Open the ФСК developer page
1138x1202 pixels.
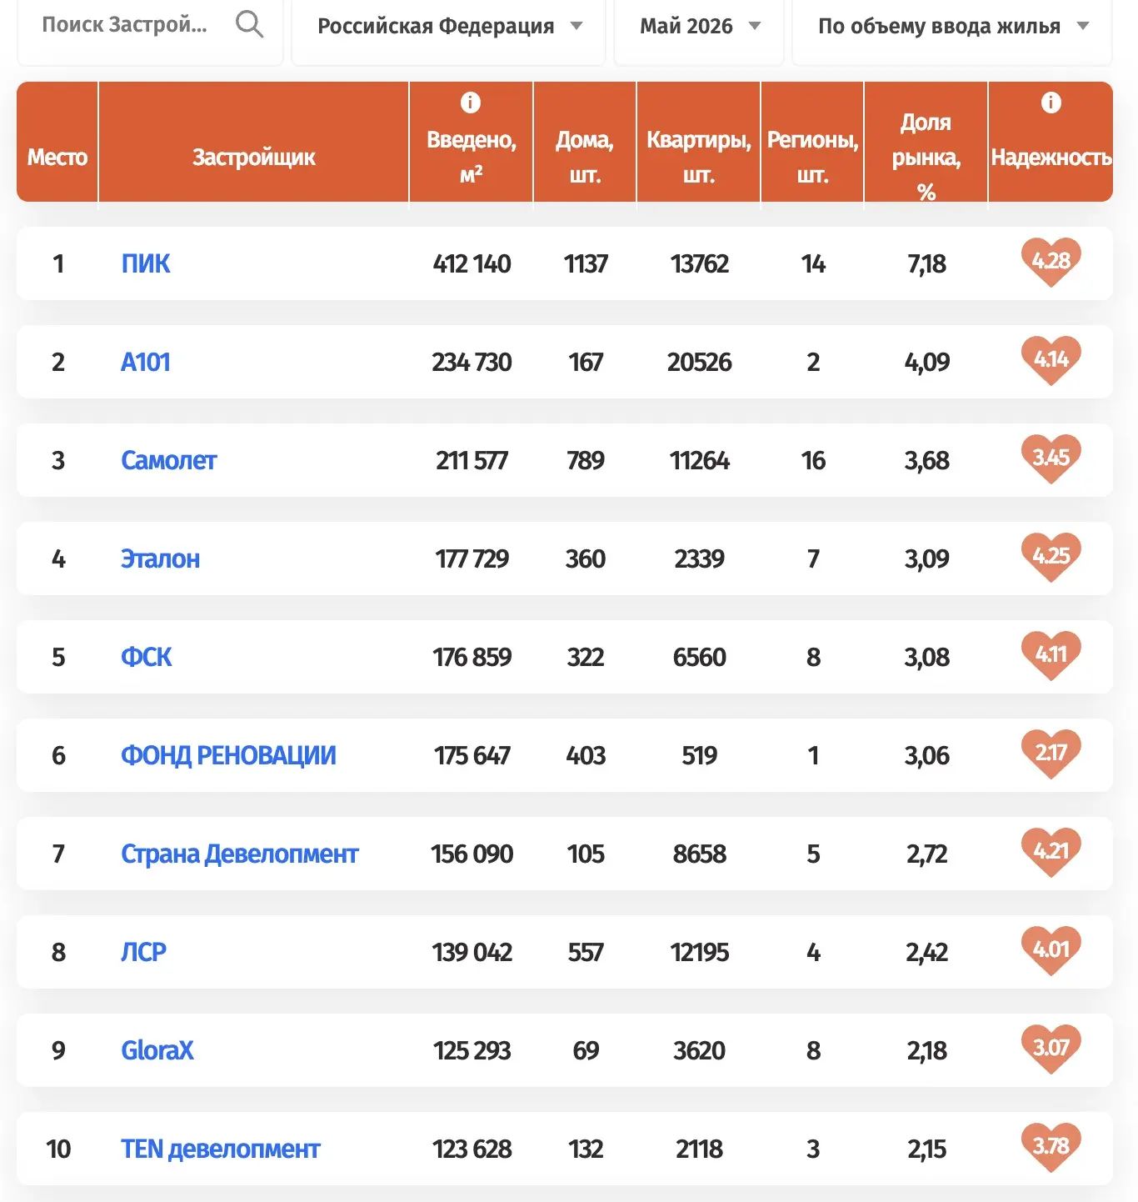coord(147,657)
